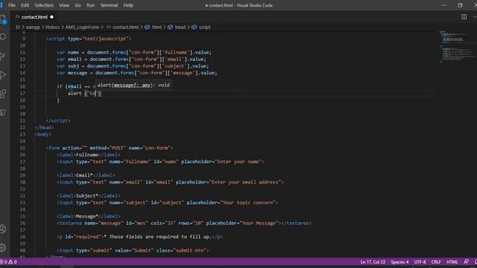Open the editor More Actions ellipsis

475,17
